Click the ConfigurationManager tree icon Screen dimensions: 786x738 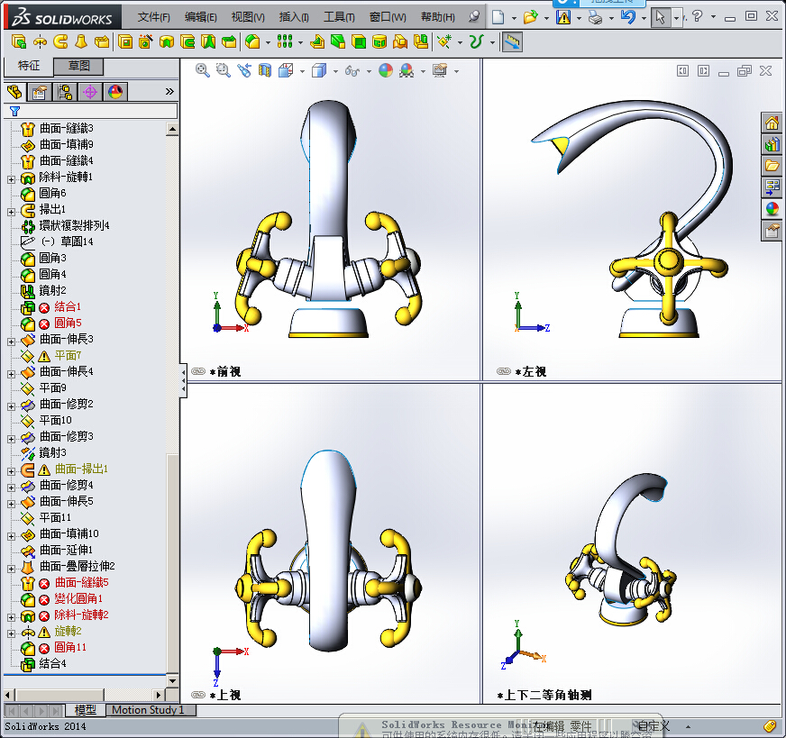pos(62,91)
